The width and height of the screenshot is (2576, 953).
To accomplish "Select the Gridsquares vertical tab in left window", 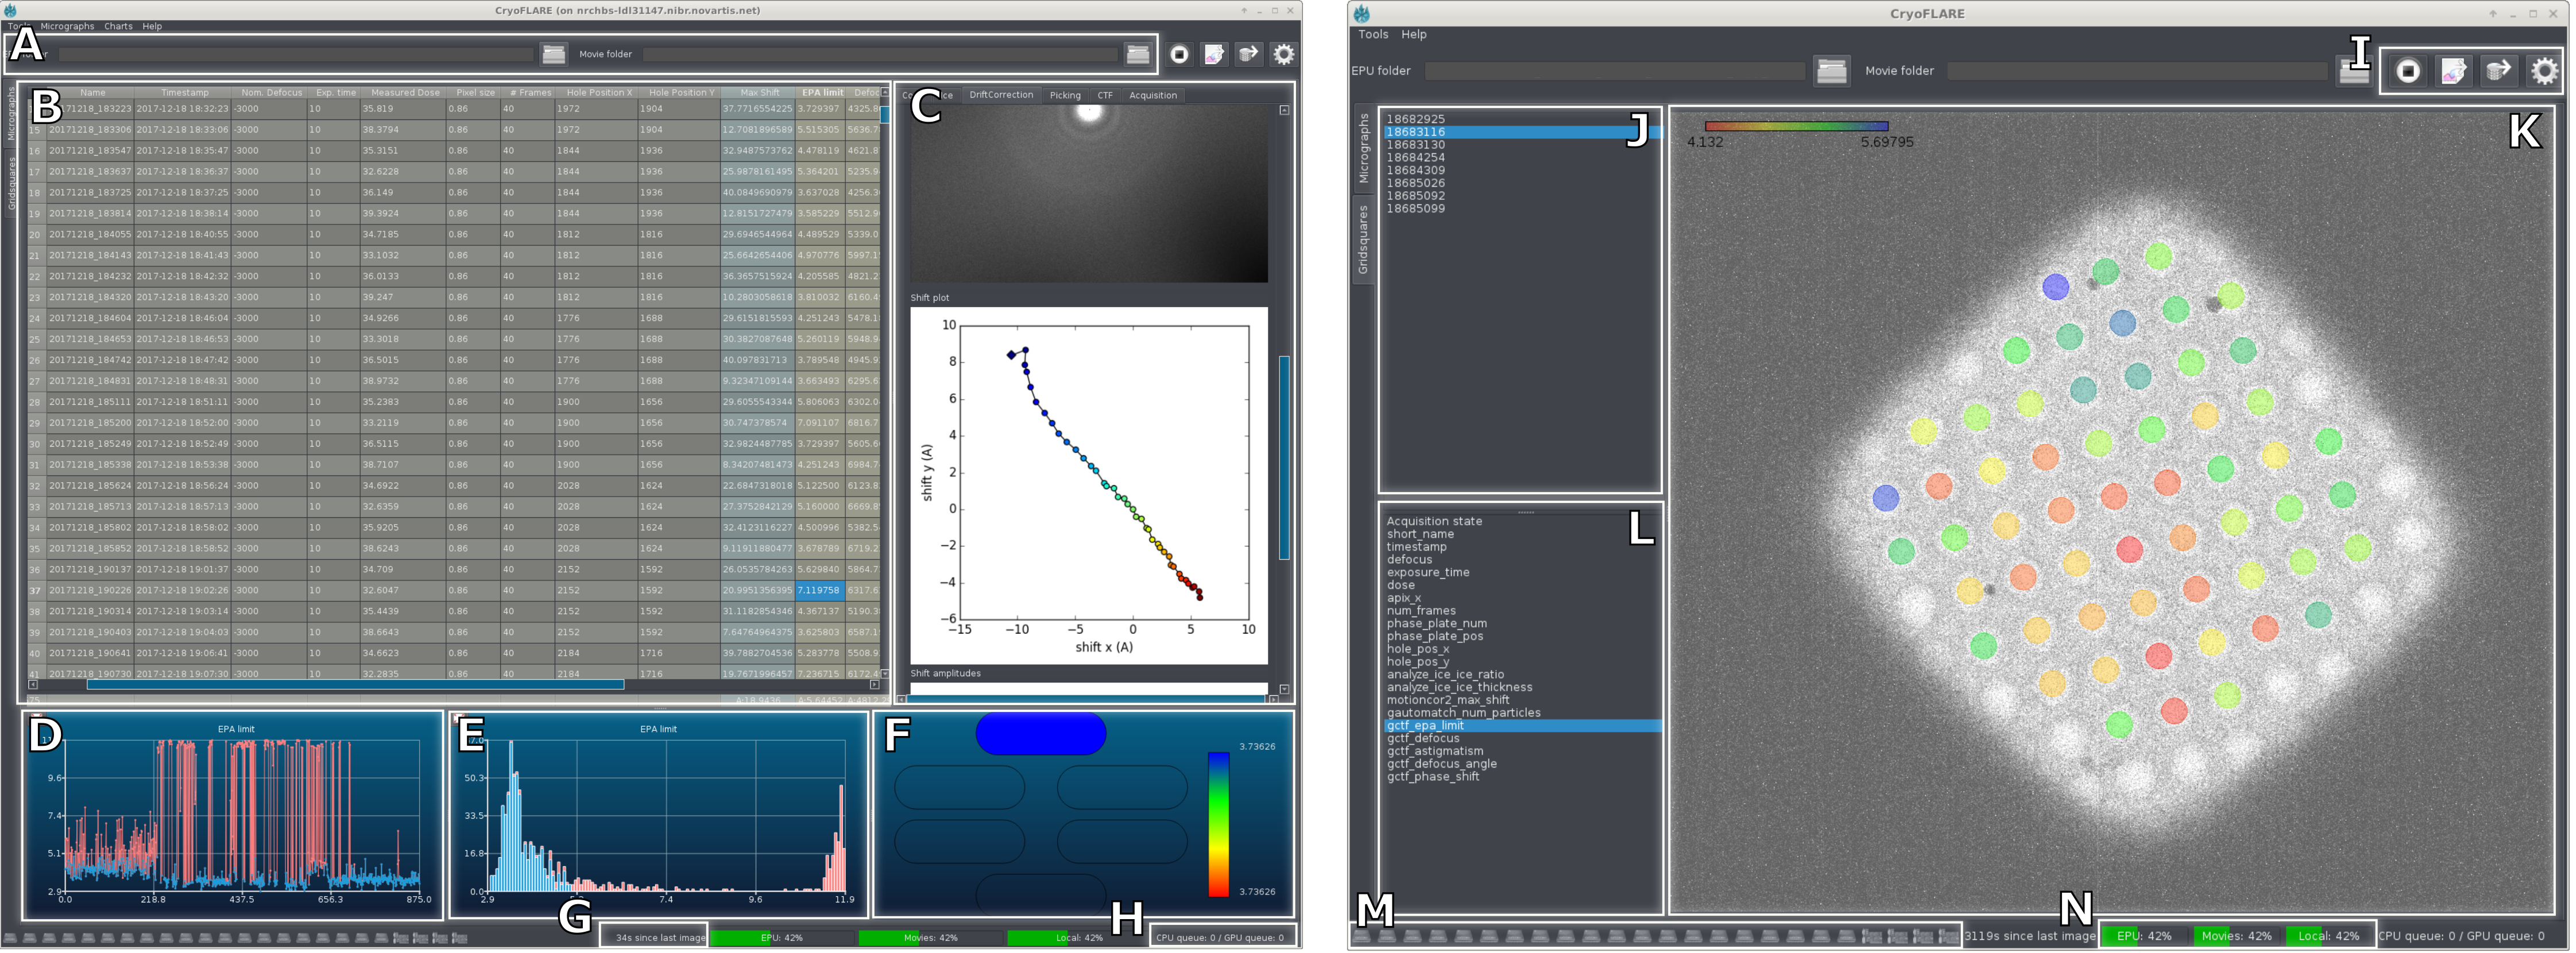I will (x=12, y=183).
